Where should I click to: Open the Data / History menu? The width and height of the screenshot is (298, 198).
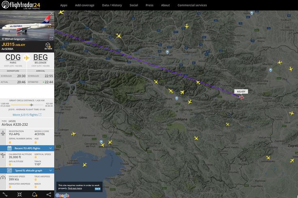(x=112, y=5)
